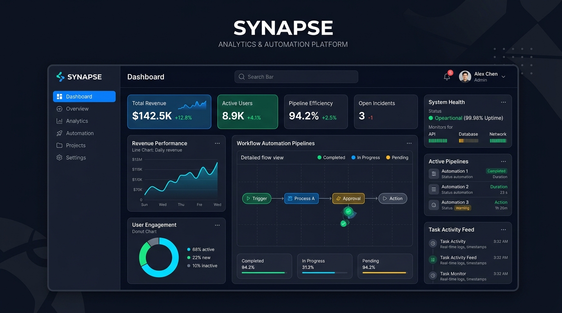562x313 pixels.
Task: Click the In Progress 31.2% progress bar
Action: pyautogui.click(x=325, y=273)
